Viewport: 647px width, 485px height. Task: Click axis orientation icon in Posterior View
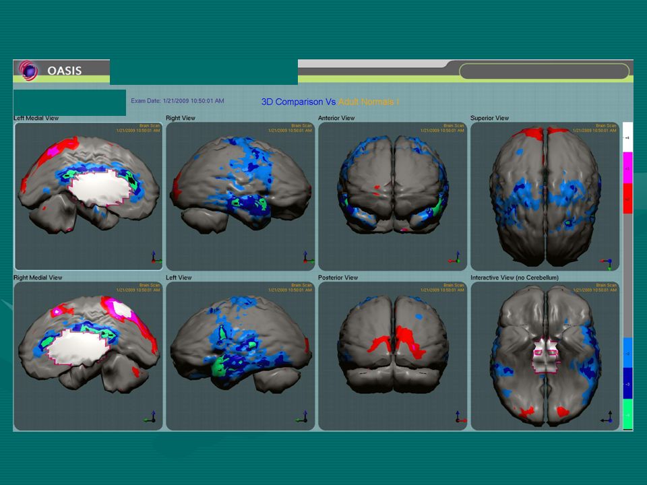[460, 417]
